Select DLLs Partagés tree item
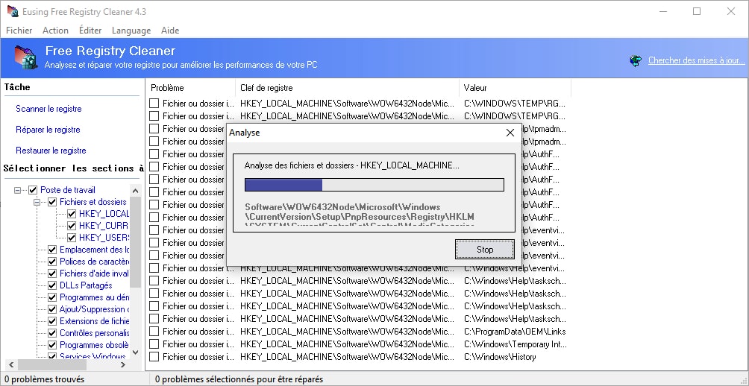The image size is (749, 386). [86, 285]
